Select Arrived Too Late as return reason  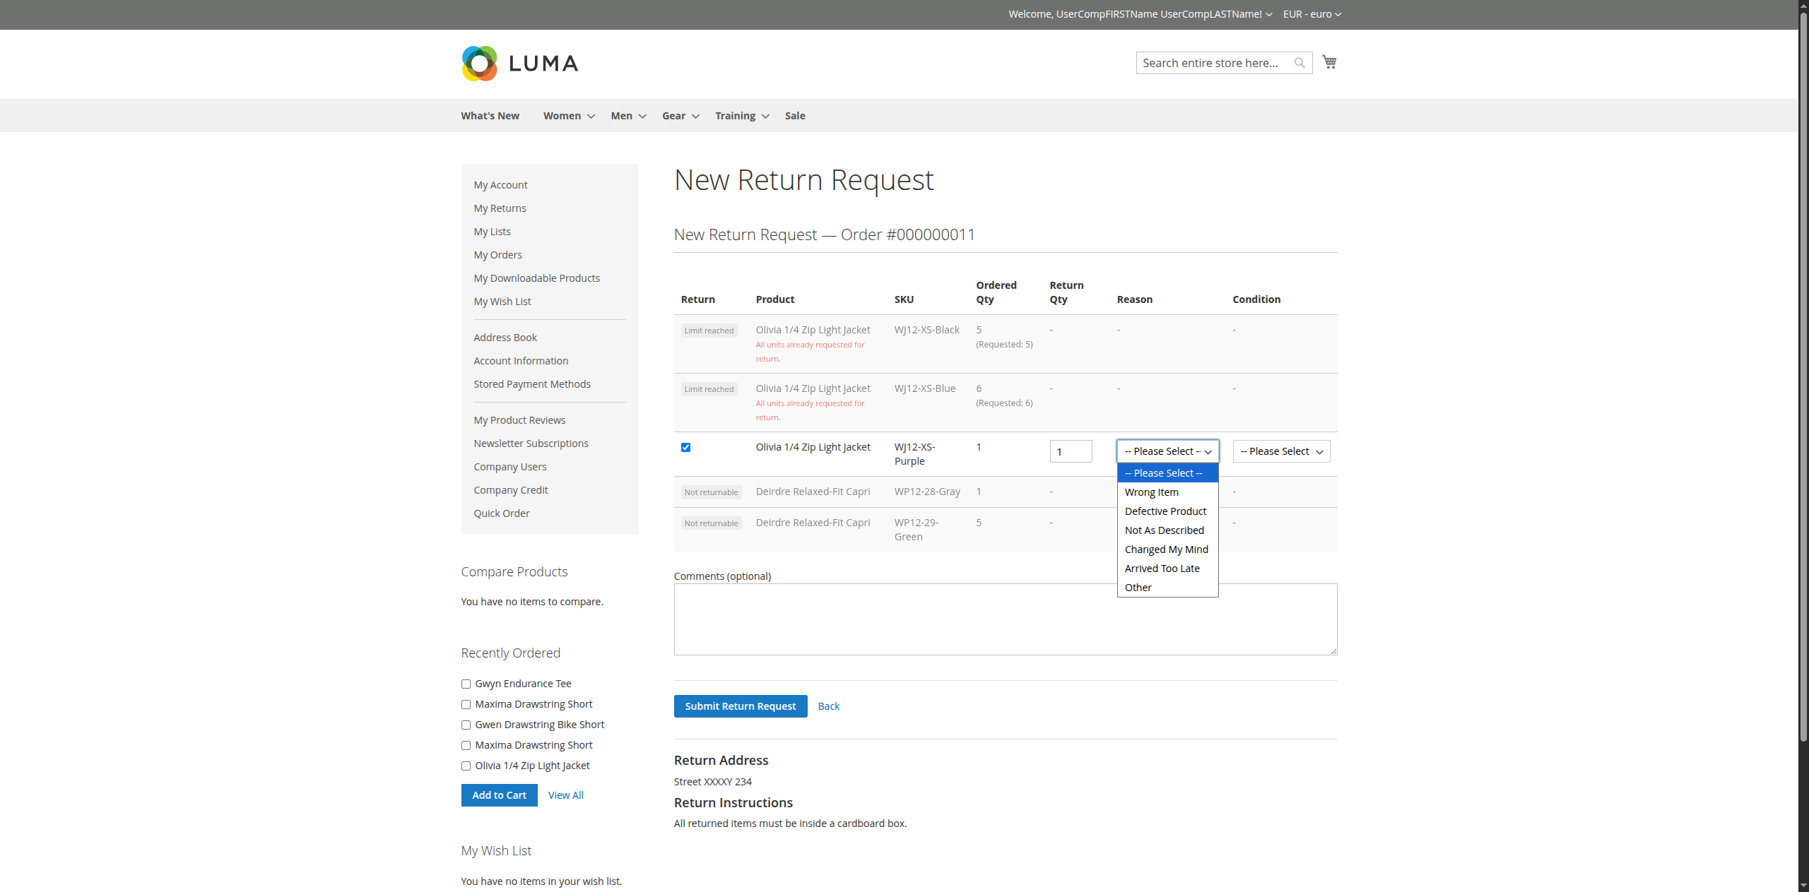[1162, 568]
